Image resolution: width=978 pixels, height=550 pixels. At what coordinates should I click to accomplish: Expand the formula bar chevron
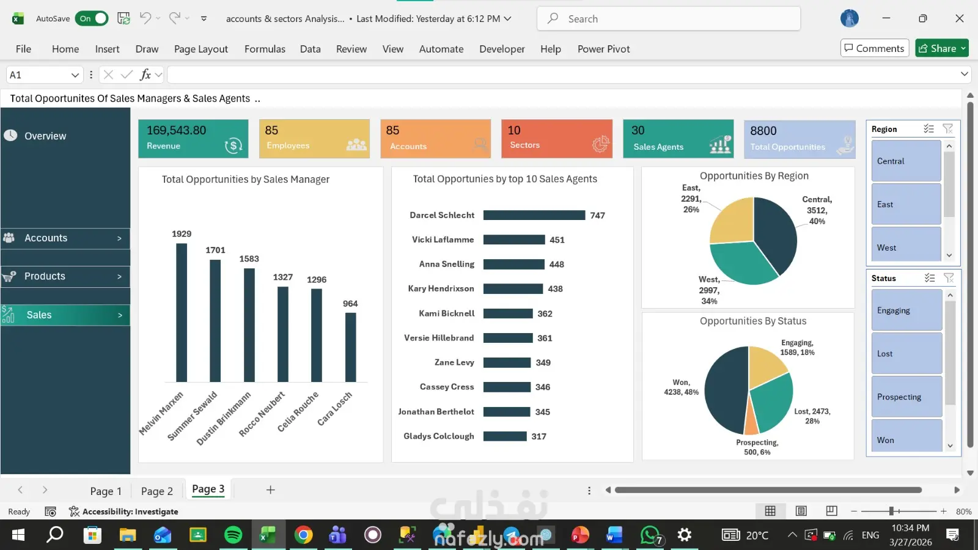(x=964, y=74)
